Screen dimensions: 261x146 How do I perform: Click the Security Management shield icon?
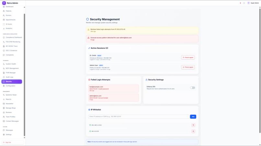tap(87, 19)
